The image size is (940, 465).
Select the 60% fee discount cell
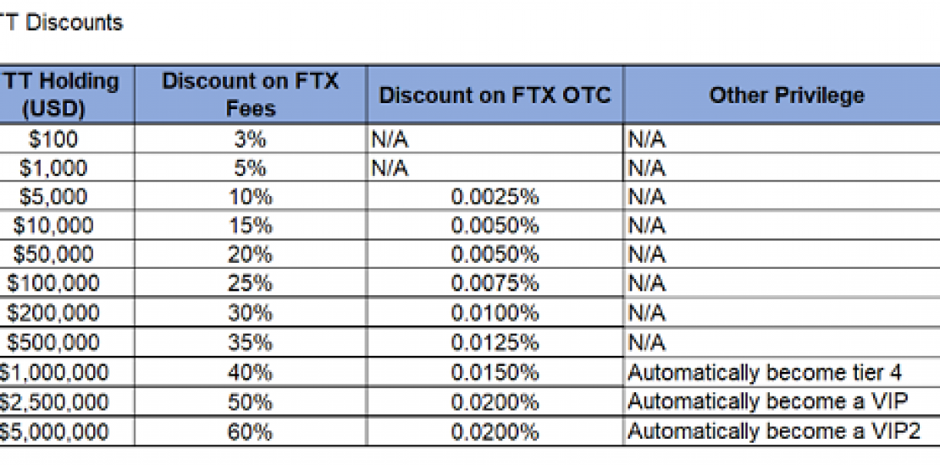(250, 432)
